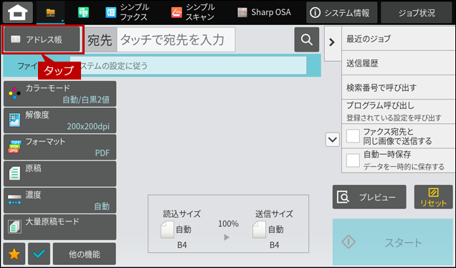Open カラーモード color mode setting

[60, 94]
